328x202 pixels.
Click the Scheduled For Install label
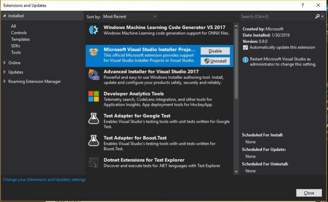(263, 135)
